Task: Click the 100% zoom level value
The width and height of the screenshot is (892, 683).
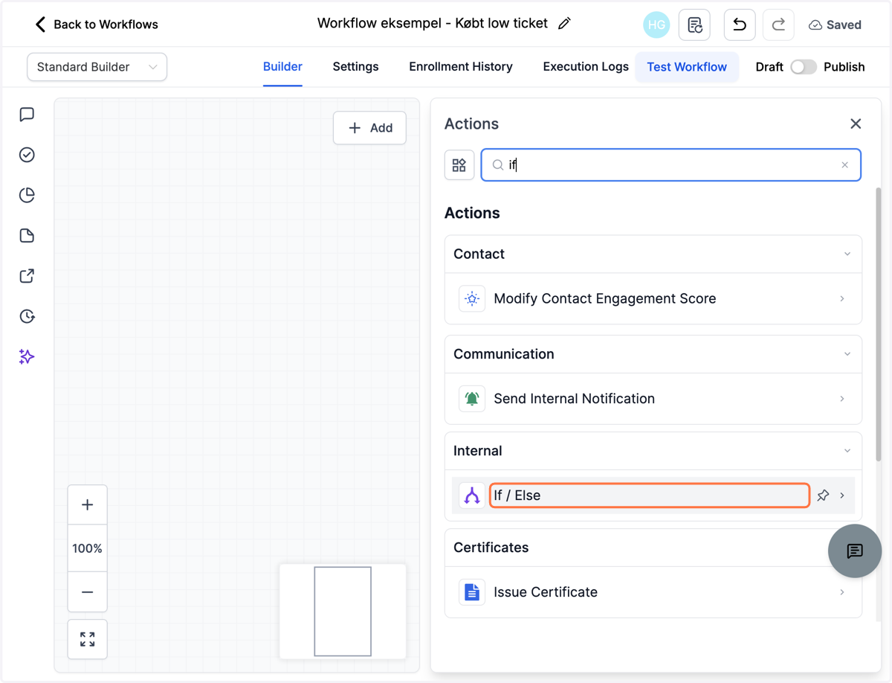Action: (87, 548)
